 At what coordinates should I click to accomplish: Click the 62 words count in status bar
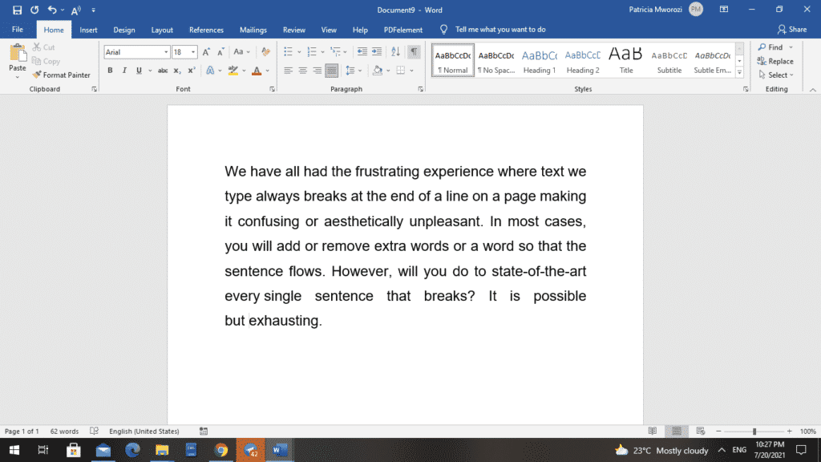tap(64, 431)
